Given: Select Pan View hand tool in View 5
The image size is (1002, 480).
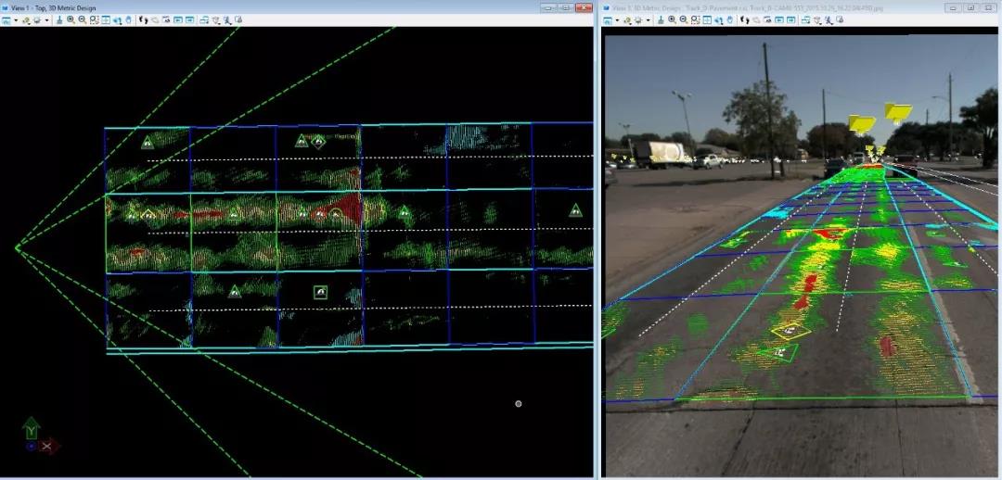Looking at the screenshot, I should (730, 19).
